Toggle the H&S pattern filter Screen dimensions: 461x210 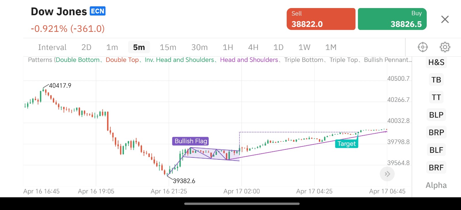(436, 62)
